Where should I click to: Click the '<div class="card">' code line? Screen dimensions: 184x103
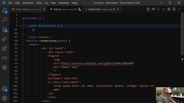tap(61, 52)
